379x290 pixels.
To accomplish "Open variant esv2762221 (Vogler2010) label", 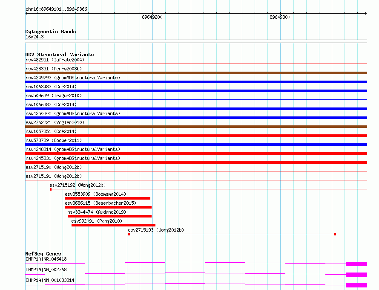I will point(55,122).
